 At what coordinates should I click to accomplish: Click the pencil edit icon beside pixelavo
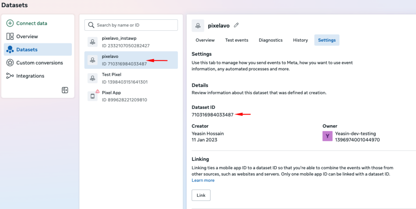click(x=236, y=25)
